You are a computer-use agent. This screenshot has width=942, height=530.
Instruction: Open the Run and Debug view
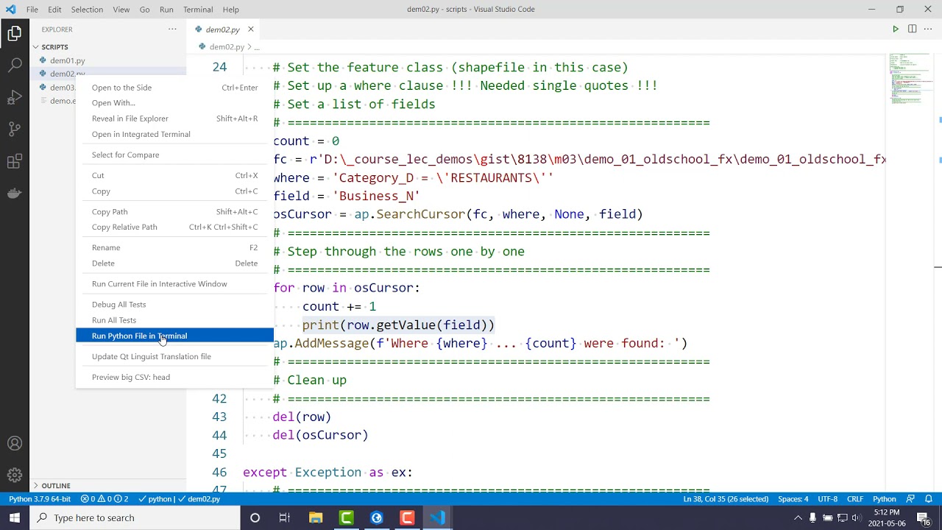click(15, 97)
